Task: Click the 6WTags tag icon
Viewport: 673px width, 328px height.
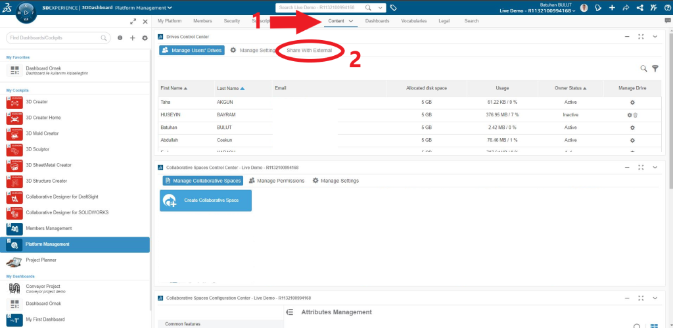Action: 393,8
